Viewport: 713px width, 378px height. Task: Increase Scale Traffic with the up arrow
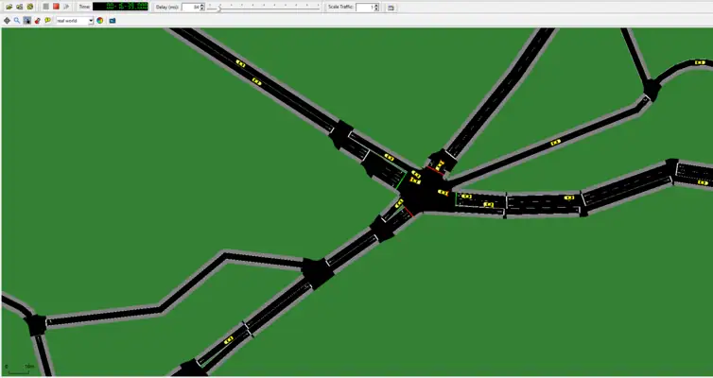[x=375, y=5]
